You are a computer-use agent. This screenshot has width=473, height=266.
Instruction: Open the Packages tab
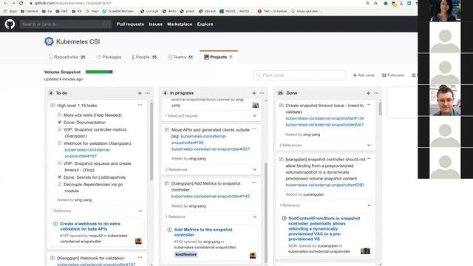[109, 57]
